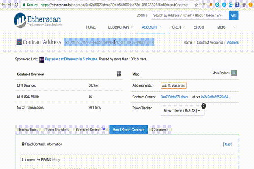
Task: Click the gray V-shaped extension icon
Action: (204, 5)
